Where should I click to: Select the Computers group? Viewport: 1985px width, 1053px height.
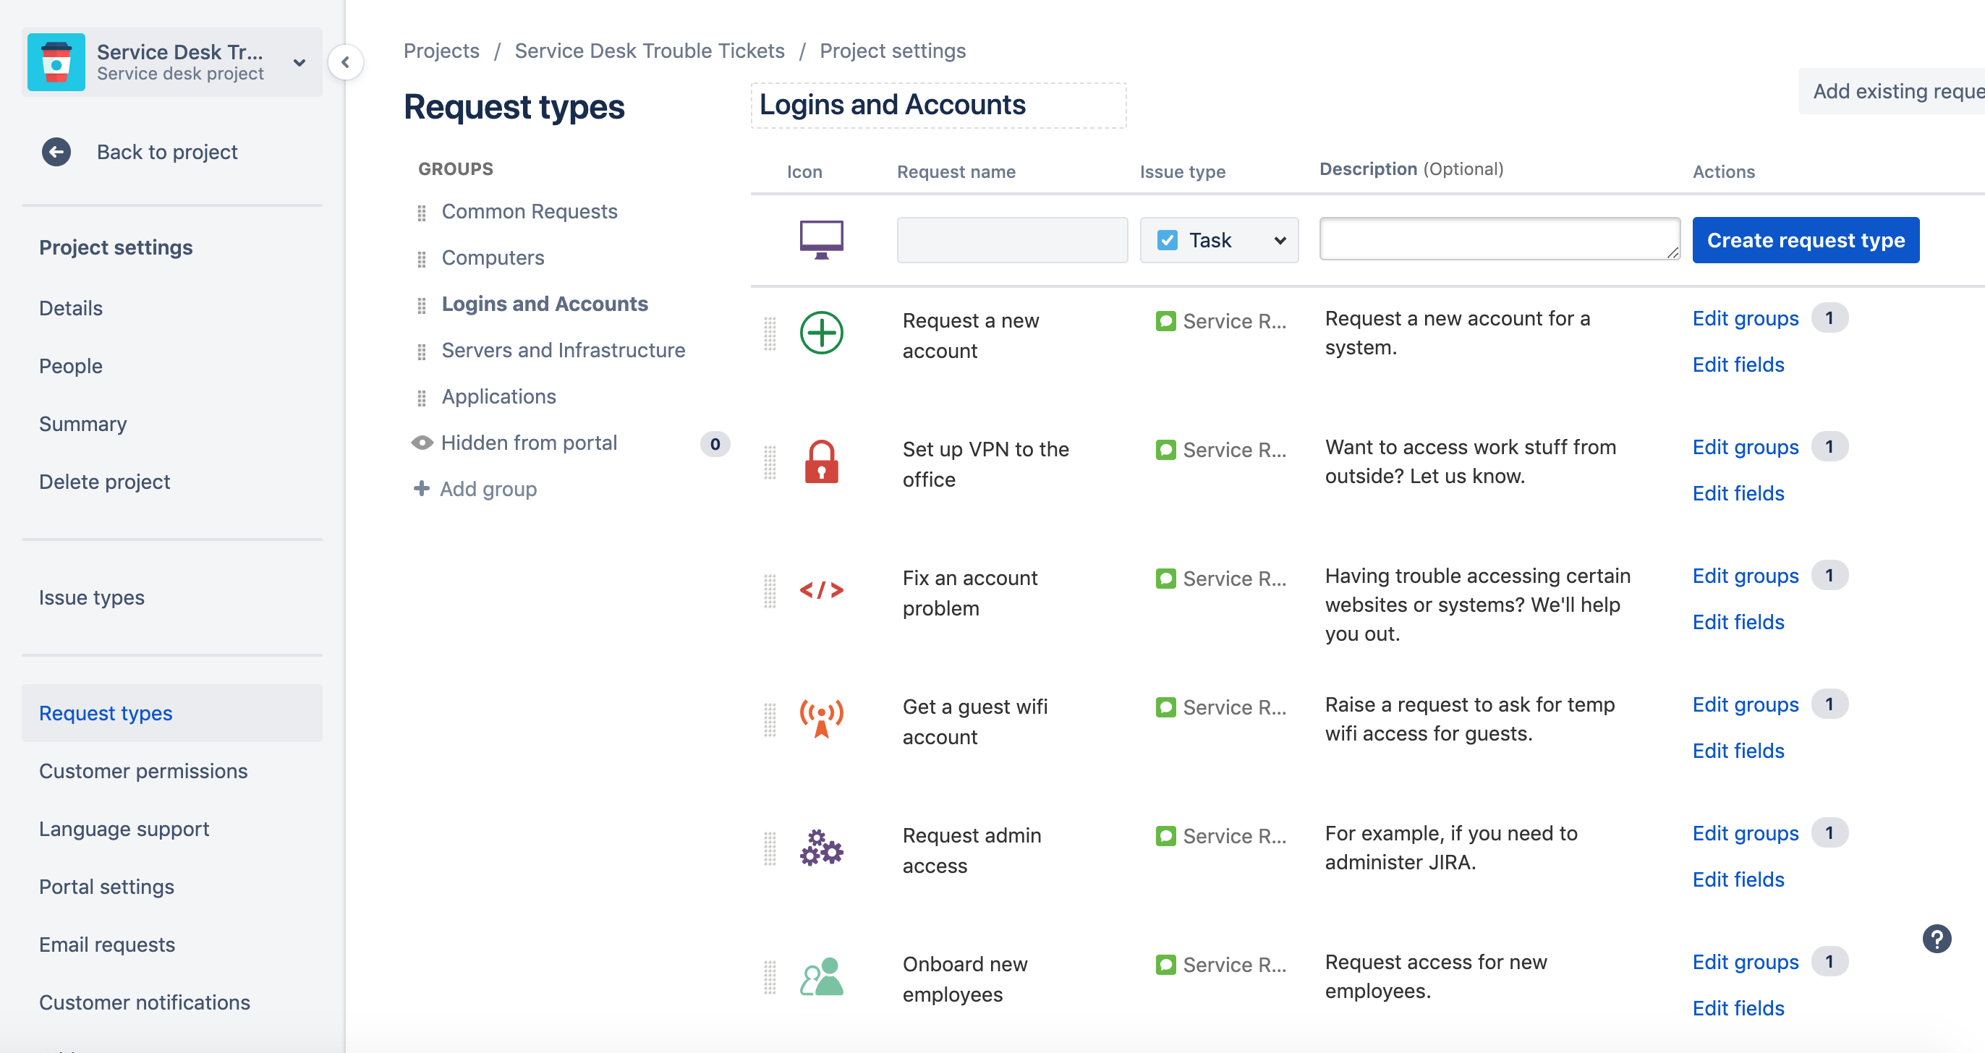[x=493, y=258]
